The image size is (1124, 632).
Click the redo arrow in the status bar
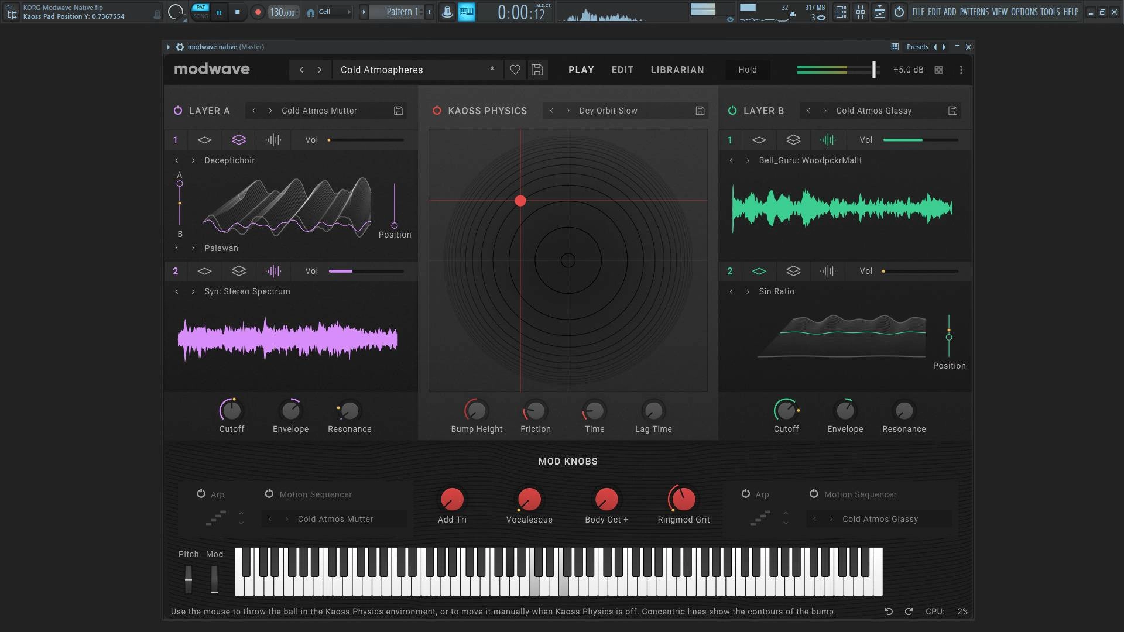click(909, 612)
